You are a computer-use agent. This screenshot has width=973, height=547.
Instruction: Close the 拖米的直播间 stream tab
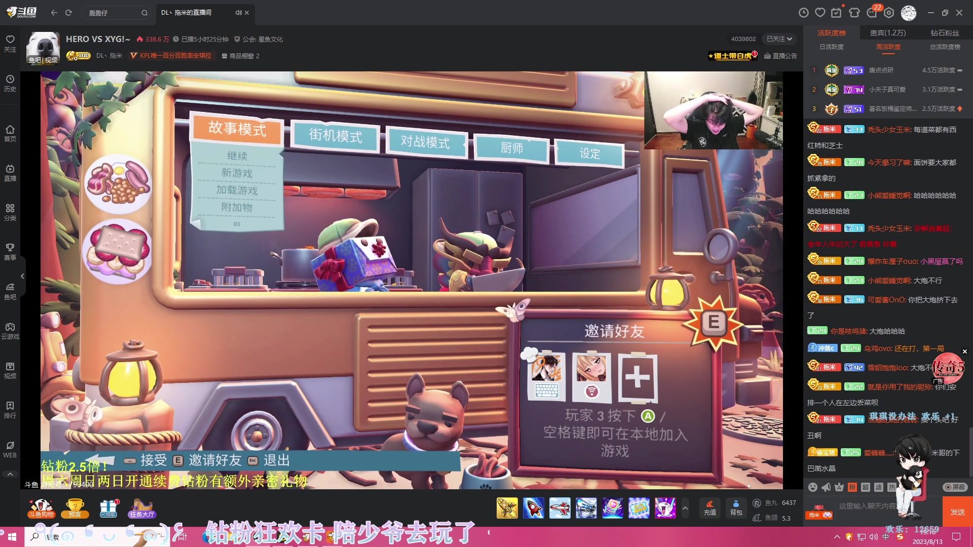tap(247, 13)
